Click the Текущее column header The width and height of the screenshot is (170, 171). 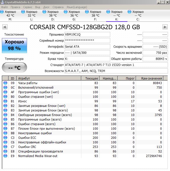pos(90,78)
